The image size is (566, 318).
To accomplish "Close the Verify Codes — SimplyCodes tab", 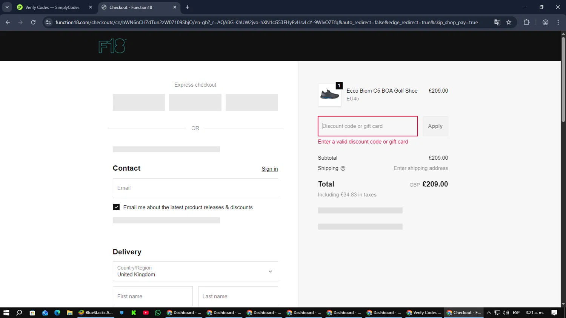I will click(91, 7).
